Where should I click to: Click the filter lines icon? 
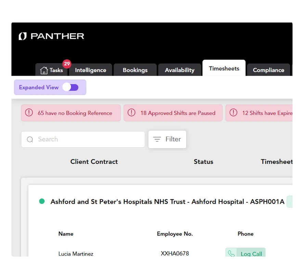pos(157,140)
